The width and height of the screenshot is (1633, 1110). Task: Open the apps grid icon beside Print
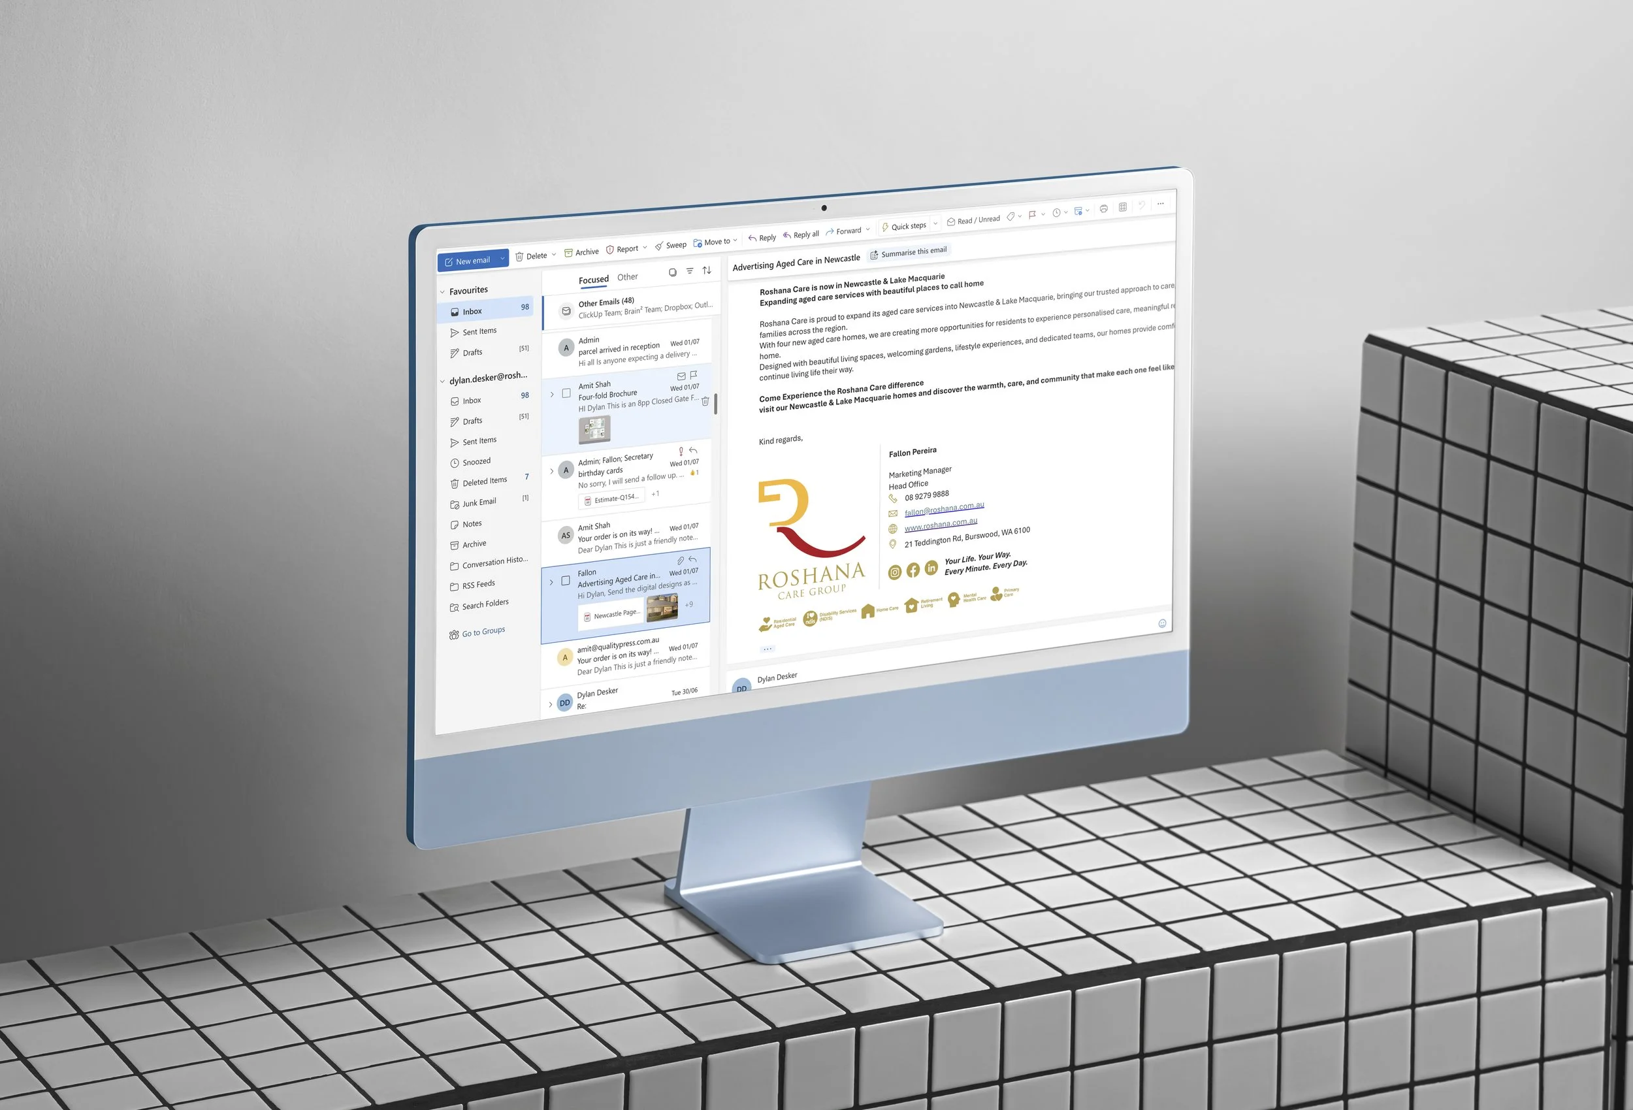[x=1123, y=206]
